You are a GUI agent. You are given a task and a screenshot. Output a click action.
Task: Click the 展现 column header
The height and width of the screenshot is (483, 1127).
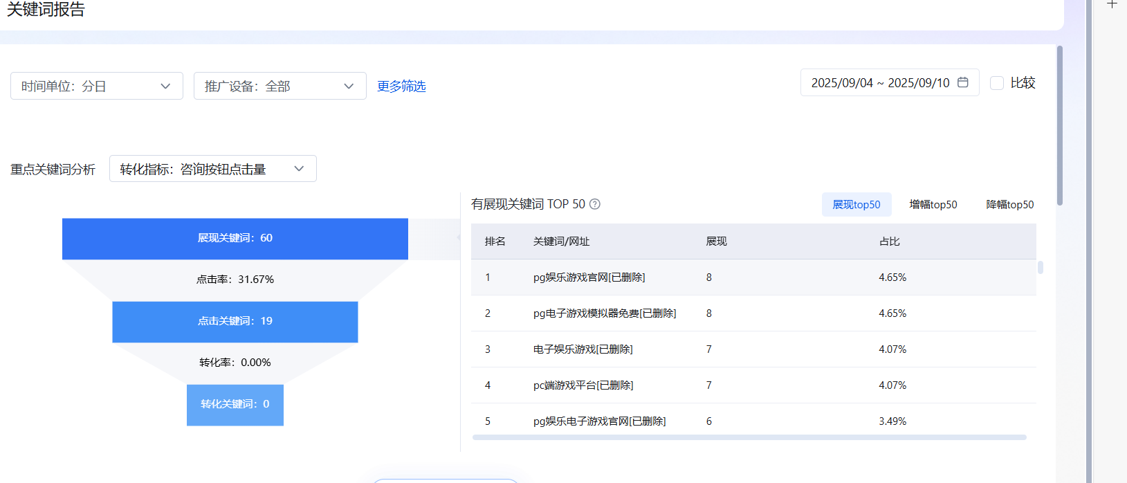coord(716,241)
